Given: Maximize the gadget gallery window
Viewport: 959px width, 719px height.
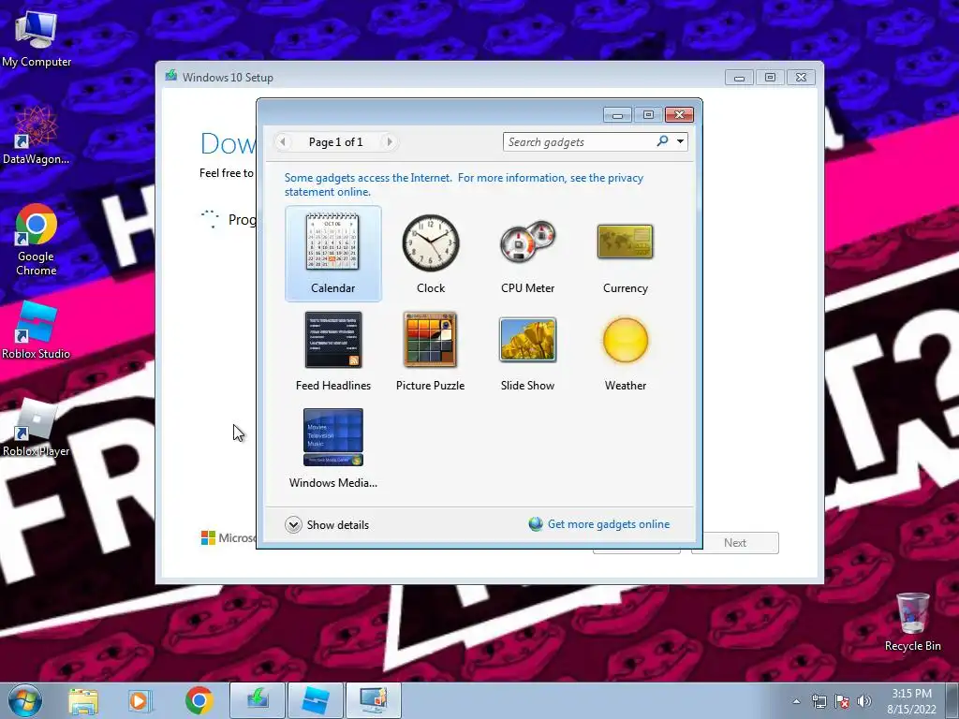Looking at the screenshot, I should click(648, 115).
